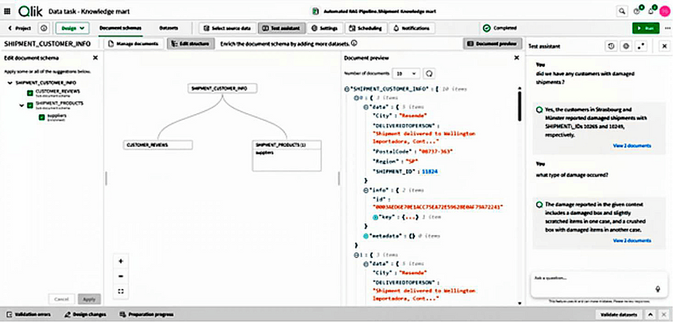
Task: Zoom out on schema diagram
Action: pos(120,276)
